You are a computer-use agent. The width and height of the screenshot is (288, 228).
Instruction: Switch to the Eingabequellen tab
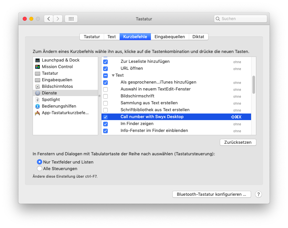tap(170, 37)
